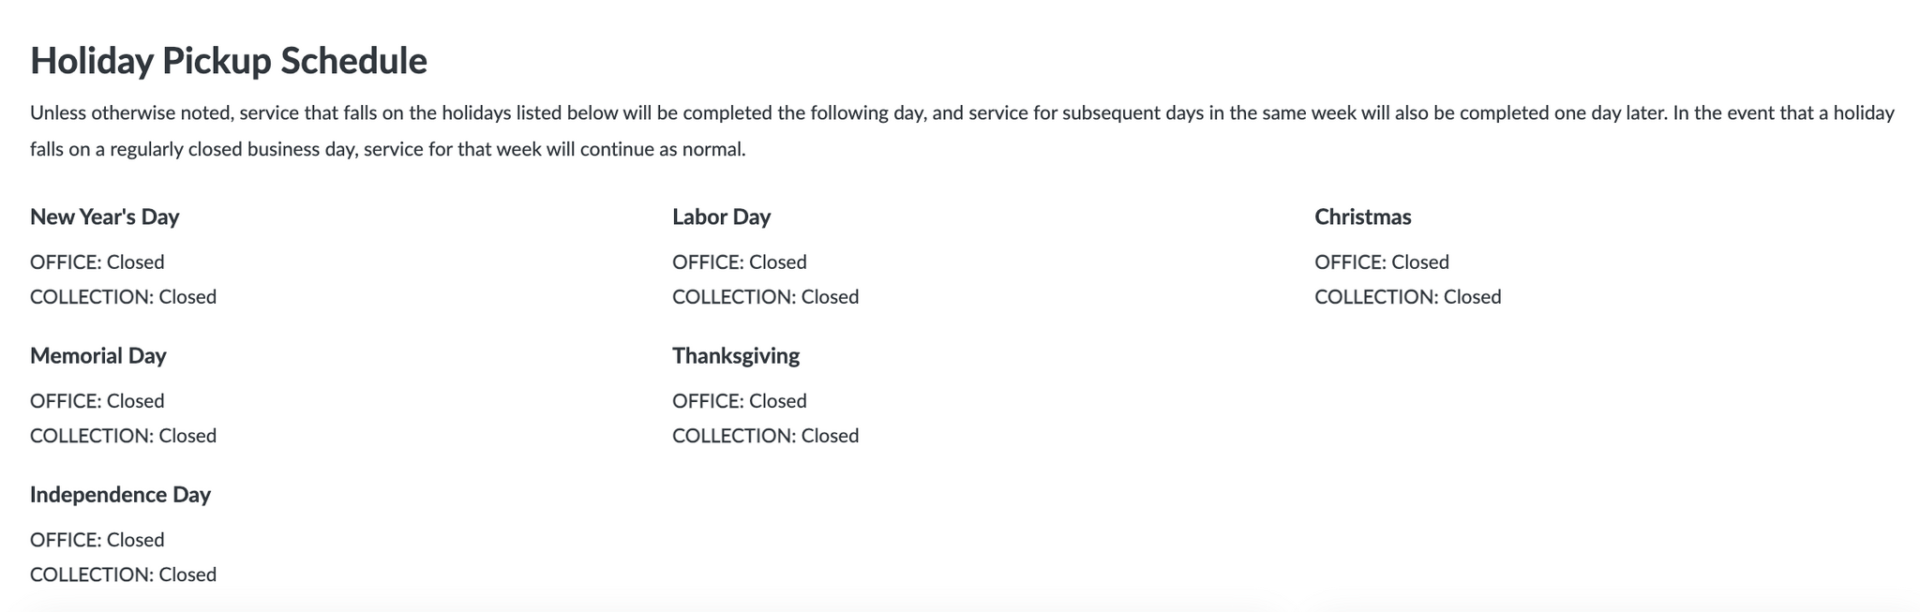
Task: Click OFFICE status under Thanksgiving
Action: [740, 401]
